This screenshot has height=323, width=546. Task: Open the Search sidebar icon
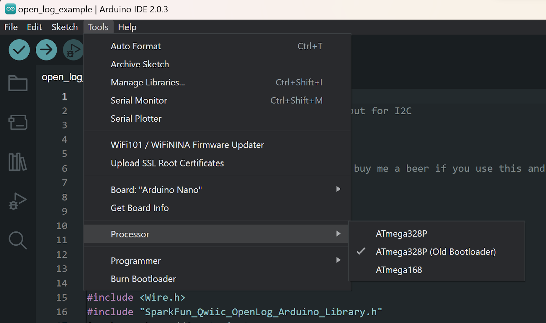(x=18, y=240)
